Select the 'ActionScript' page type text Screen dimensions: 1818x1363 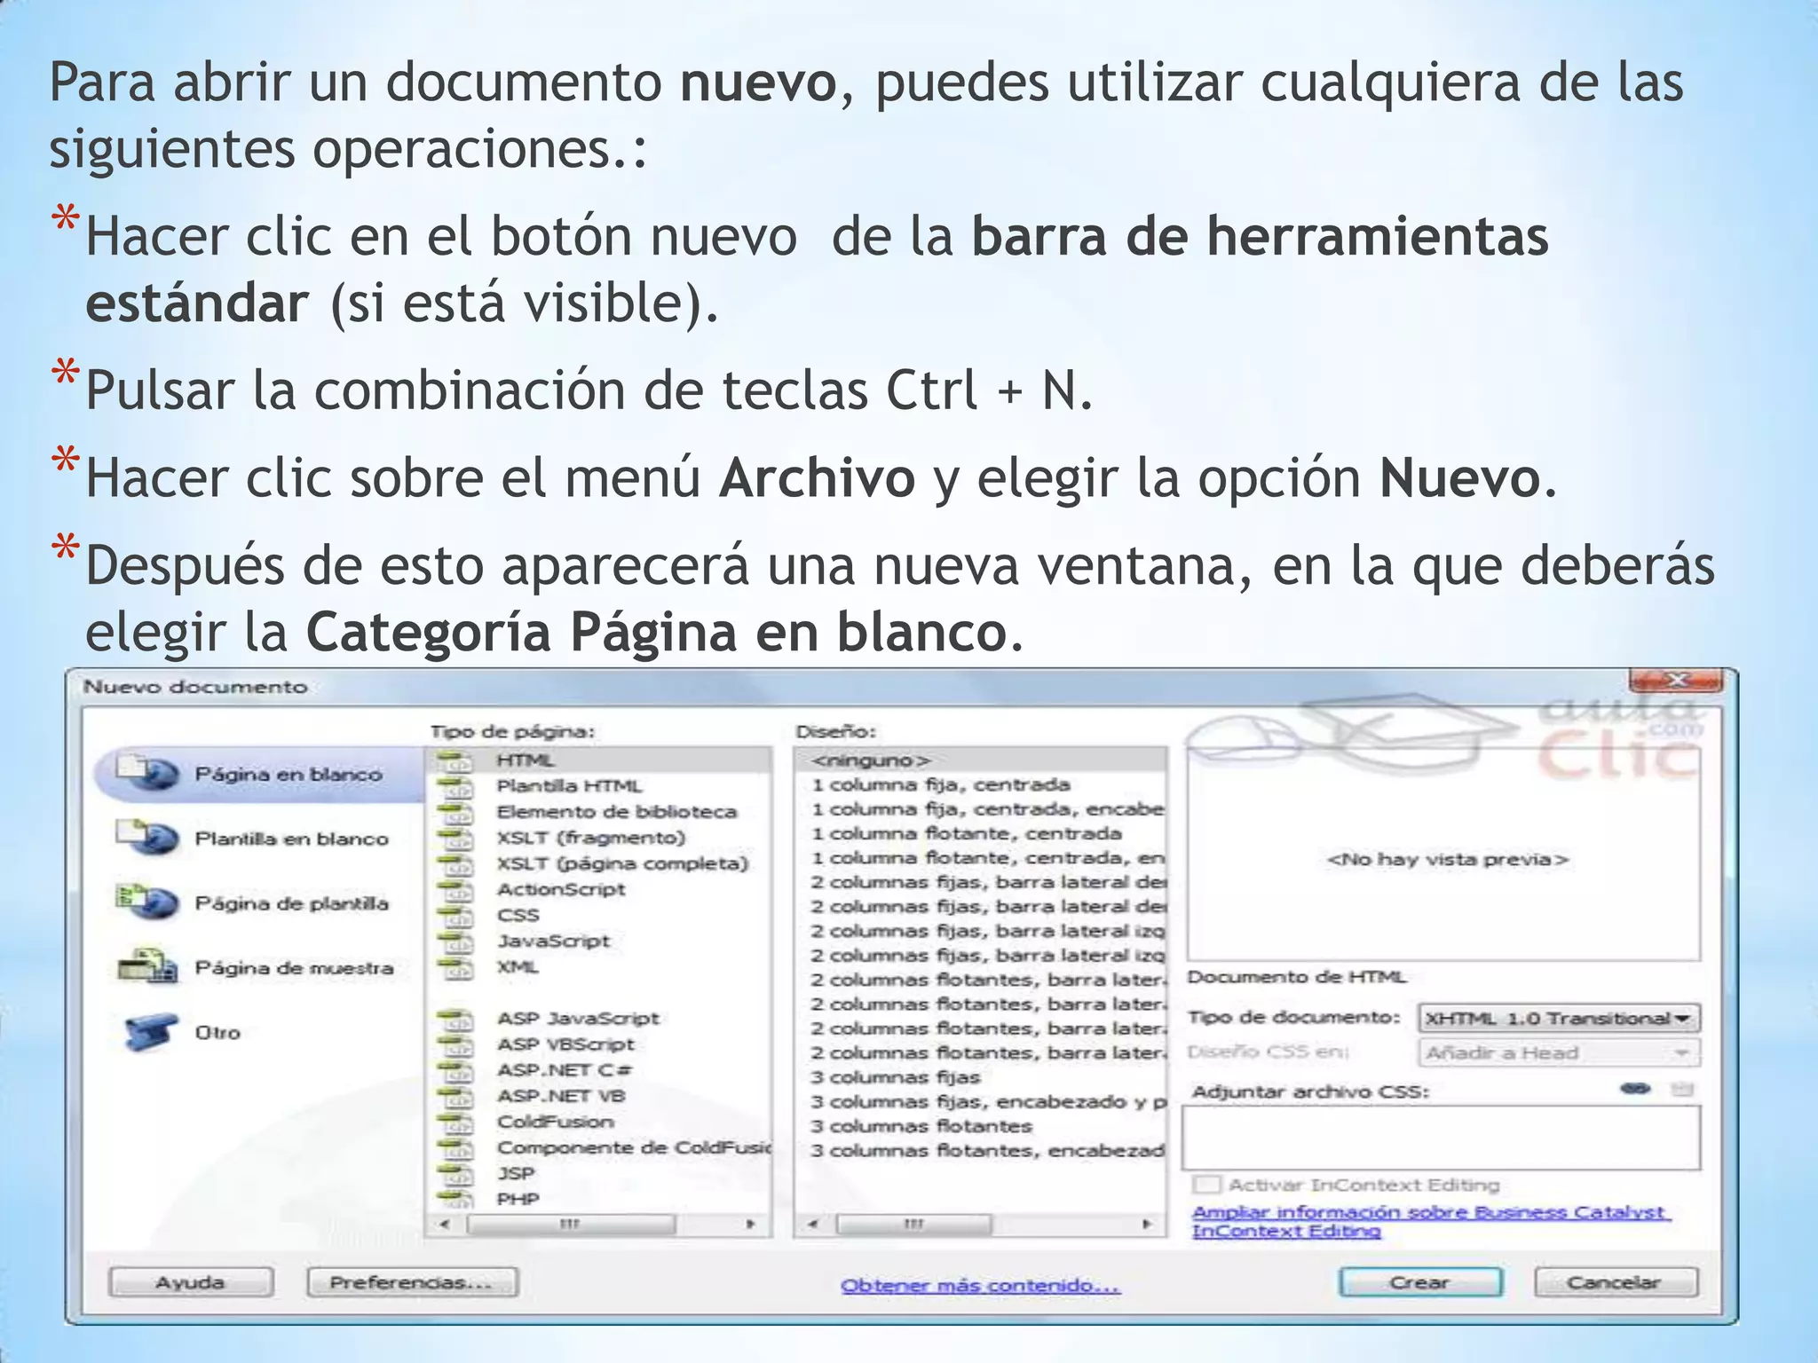click(561, 889)
